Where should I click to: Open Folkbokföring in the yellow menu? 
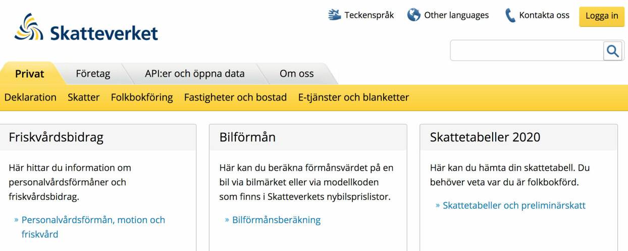click(142, 97)
